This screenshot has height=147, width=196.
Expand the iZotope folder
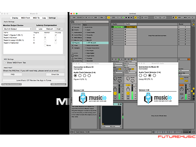click(86, 38)
